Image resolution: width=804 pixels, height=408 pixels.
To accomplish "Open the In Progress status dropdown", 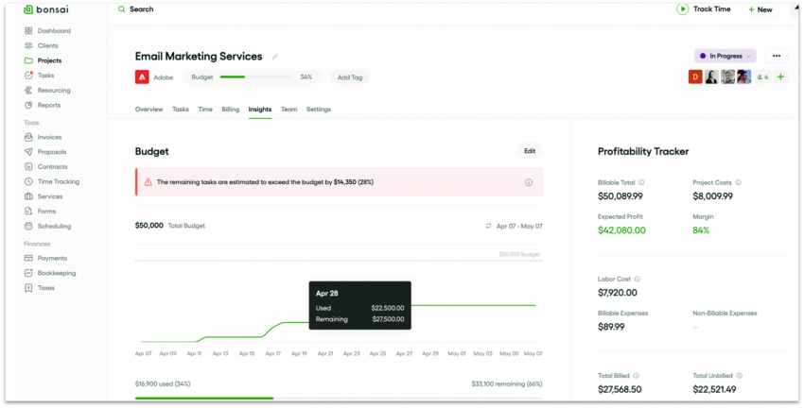I will point(725,56).
